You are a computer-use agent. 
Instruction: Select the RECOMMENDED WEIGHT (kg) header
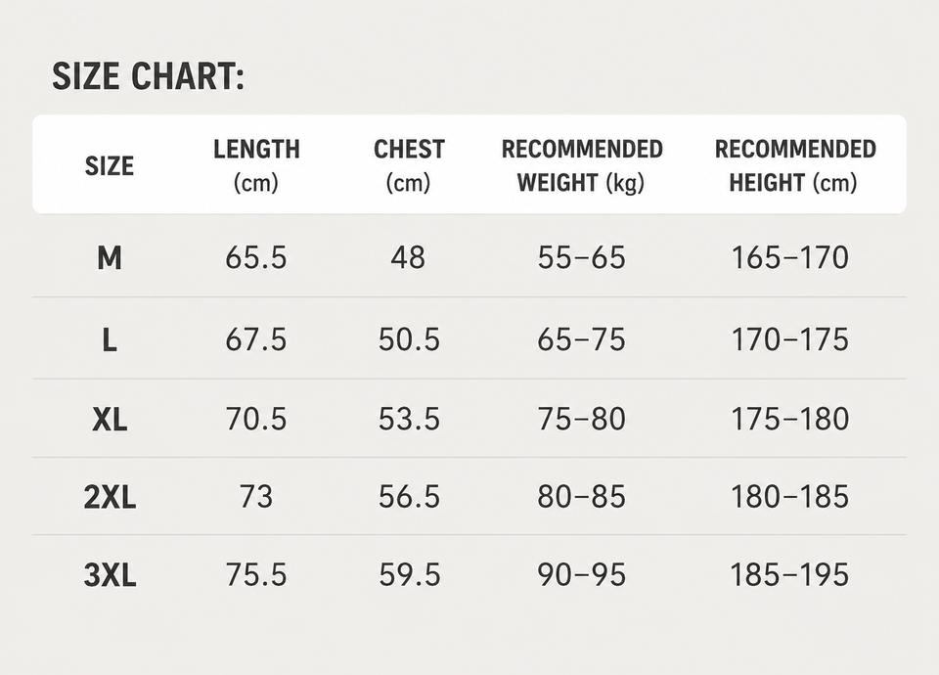tap(582, 166)
